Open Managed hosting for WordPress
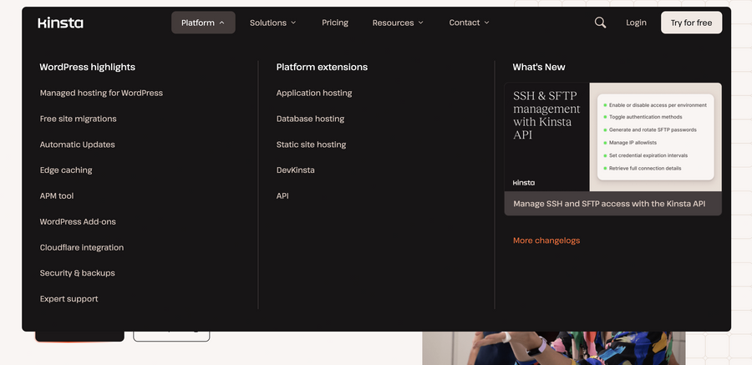The height and width of the screenshot is (365, 752). [x=101, y=93]
